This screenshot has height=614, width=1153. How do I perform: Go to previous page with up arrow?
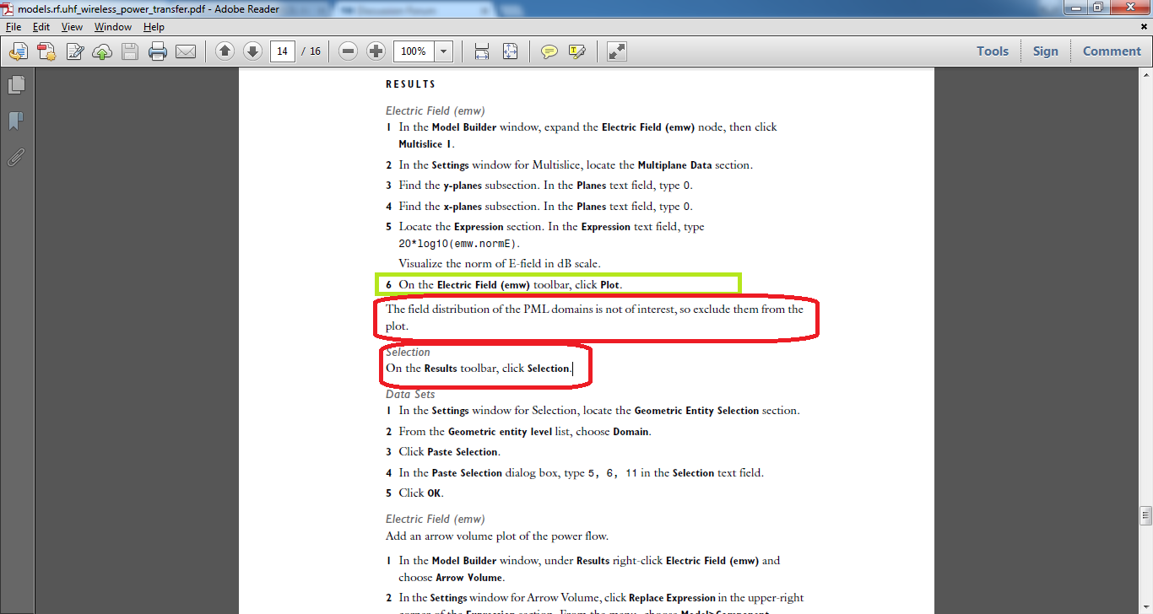[x=225, y=51]
